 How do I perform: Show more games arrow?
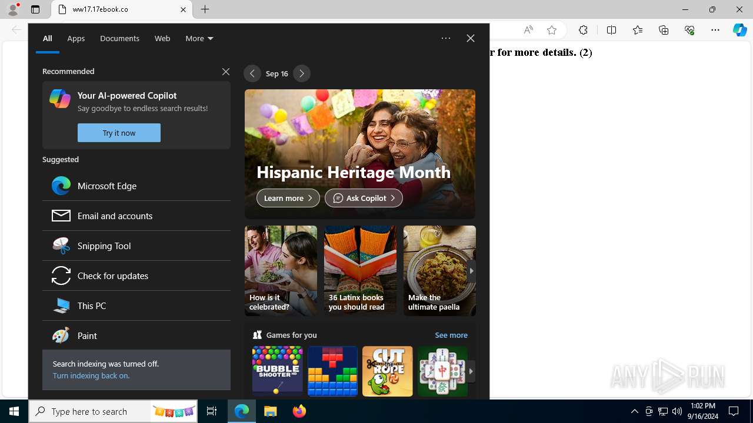(471, 371)
